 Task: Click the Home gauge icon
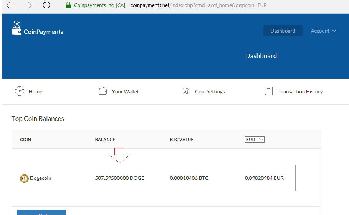point(20,91)
